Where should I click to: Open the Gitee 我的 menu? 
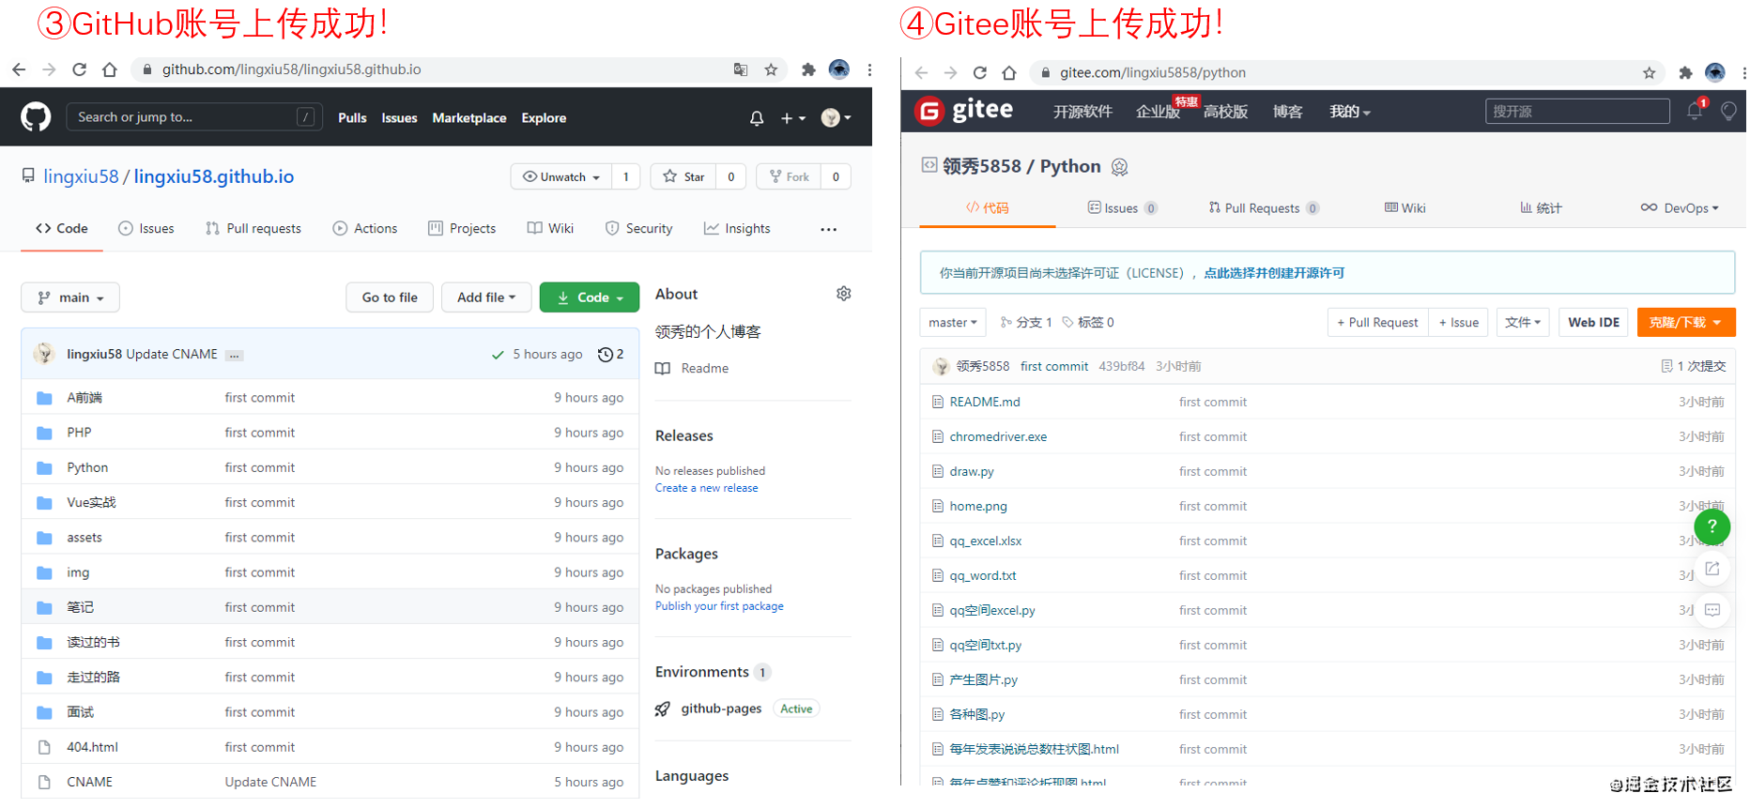pyautogui.click(x=1350, y=112)
